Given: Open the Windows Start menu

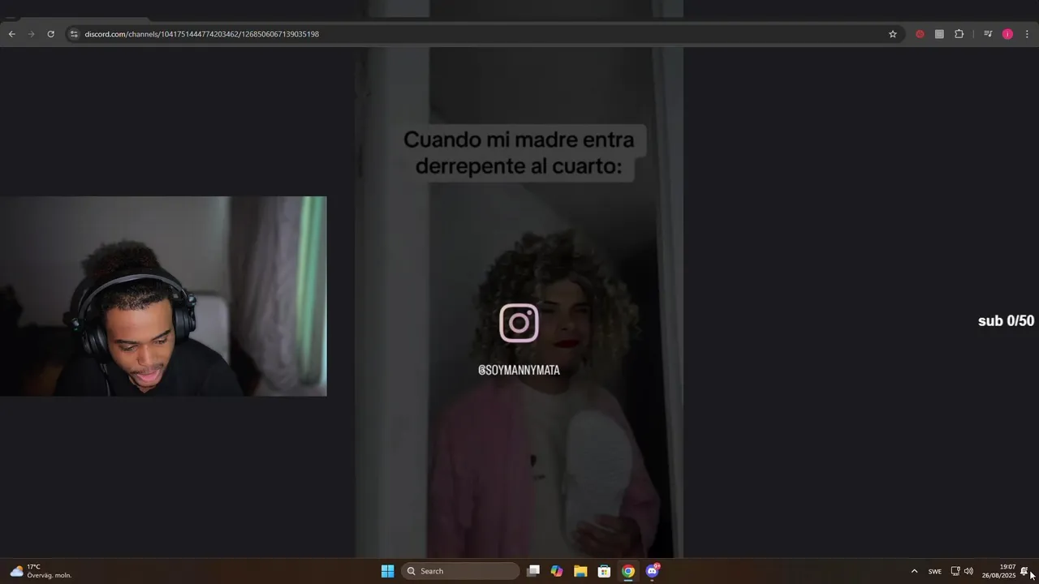Looking at the screenshot, I should click(x=388, y=571).
